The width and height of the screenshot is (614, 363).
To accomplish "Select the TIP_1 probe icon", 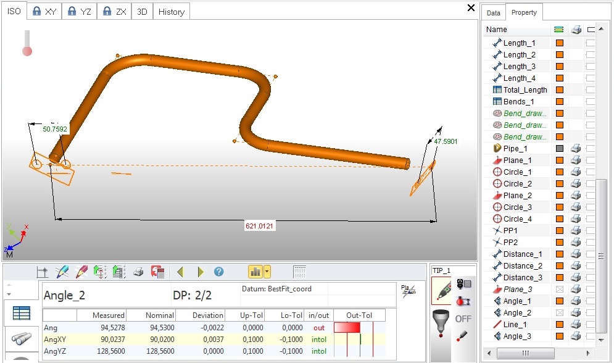I will point(442,290).
